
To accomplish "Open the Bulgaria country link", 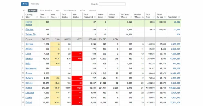I will (29, 78).
